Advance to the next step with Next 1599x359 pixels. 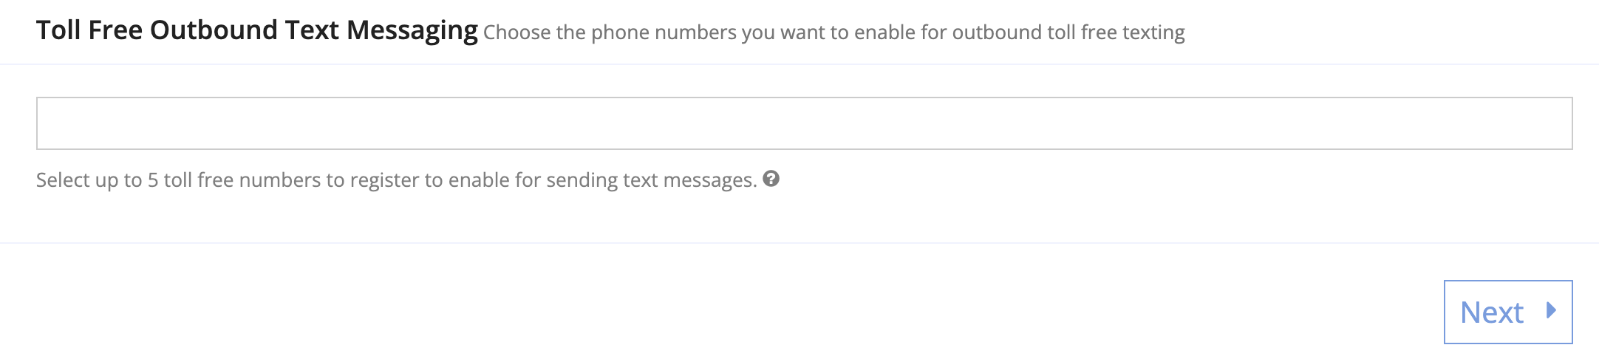tap(1508, 312)
